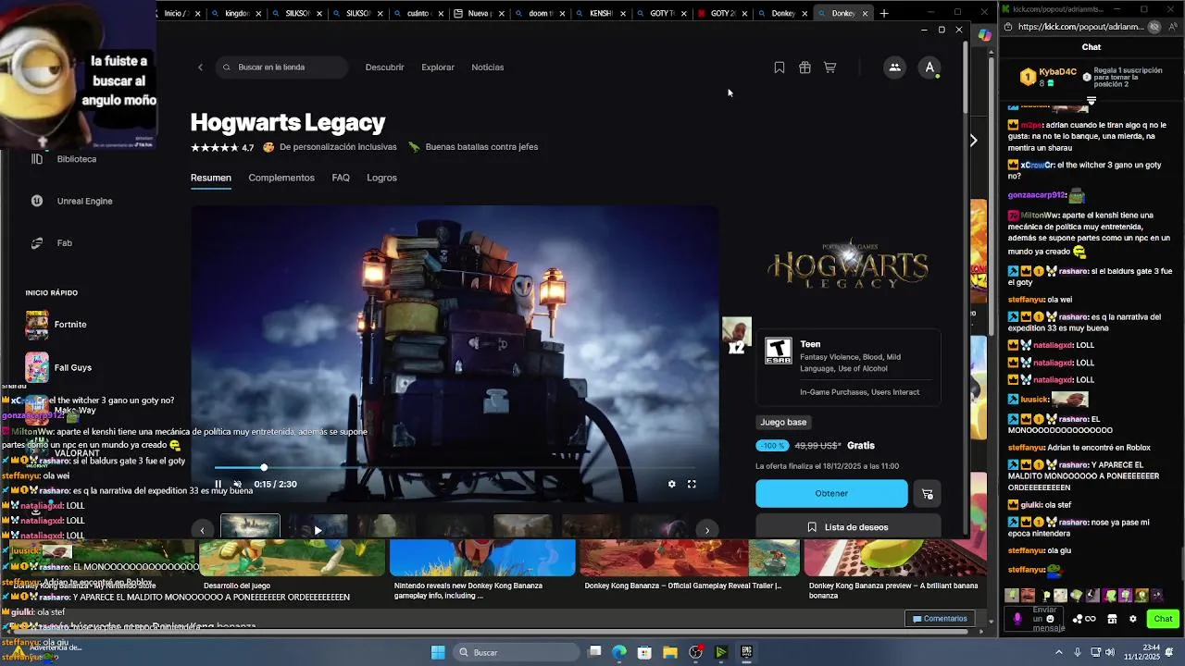Open Windows Start menu
The image size is (1185, 666).
[x=438, y=652]
